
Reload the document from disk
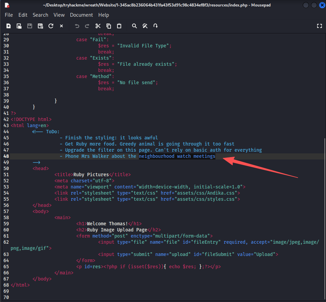[51, 26]
